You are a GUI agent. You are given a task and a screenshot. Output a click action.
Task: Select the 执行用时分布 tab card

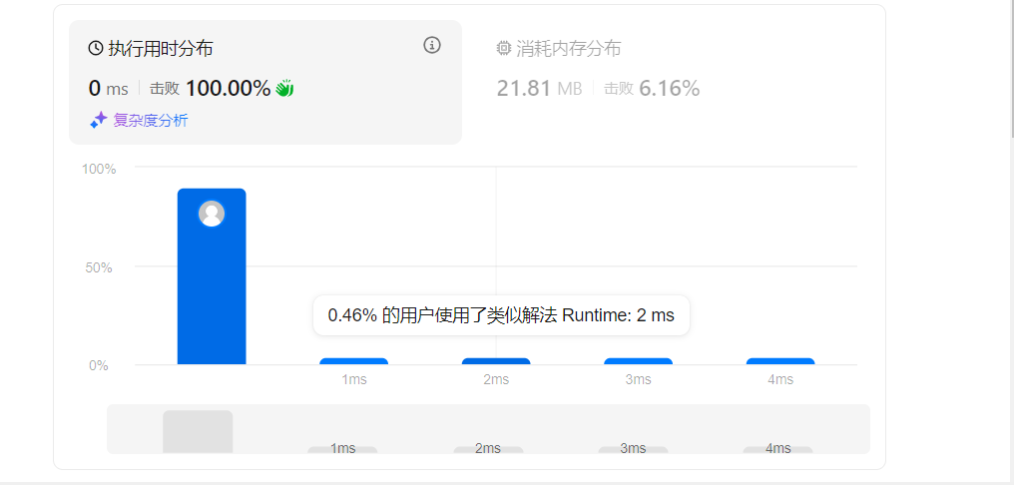265,82
